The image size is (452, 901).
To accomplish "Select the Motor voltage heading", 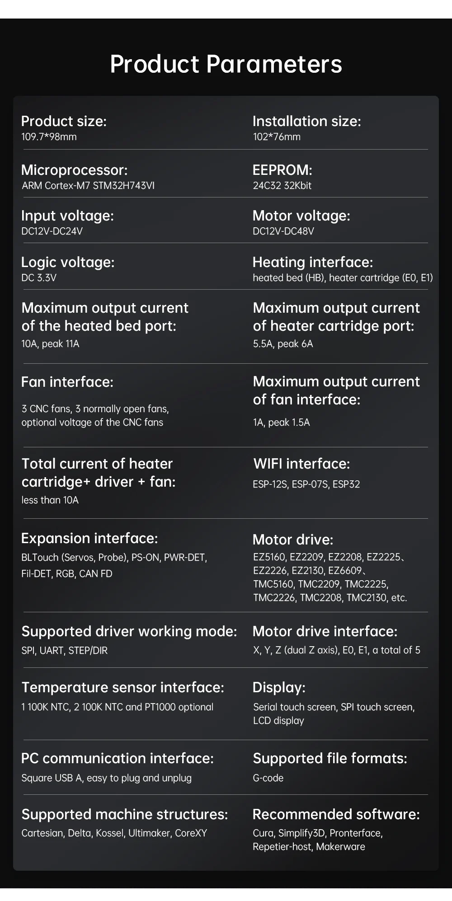I will tap(301, 216).
